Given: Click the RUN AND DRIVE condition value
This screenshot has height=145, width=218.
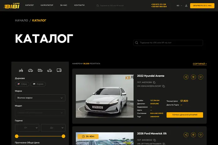Looking at the screenshot, I should point(157,113).
